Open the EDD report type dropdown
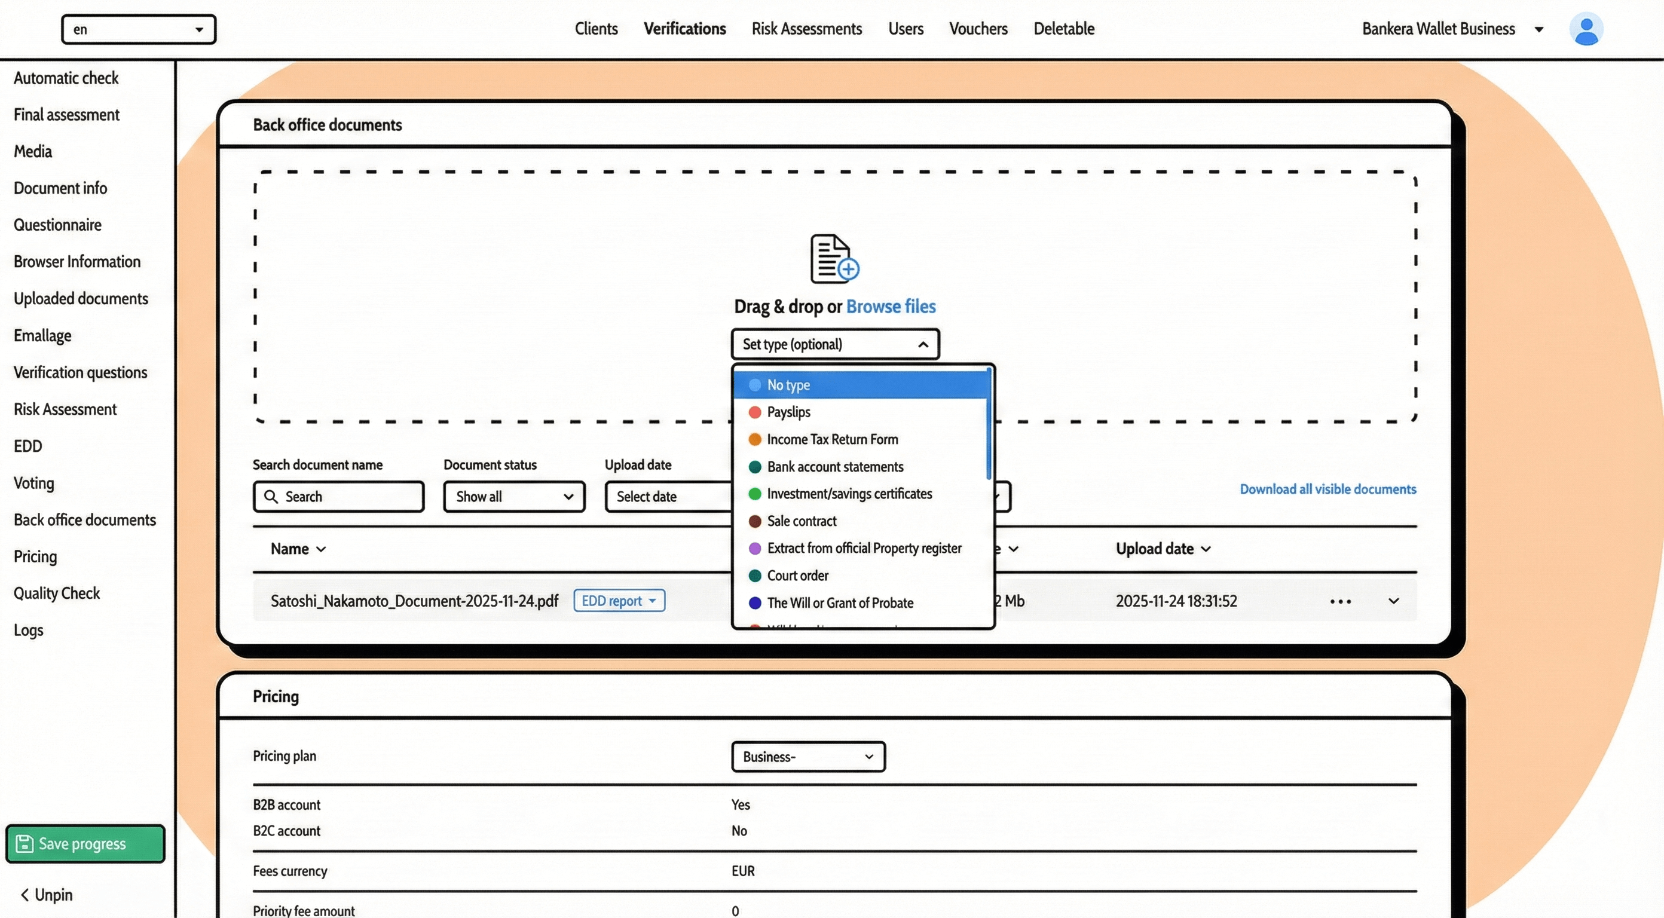1664x918 pixels. pos(619,601)
